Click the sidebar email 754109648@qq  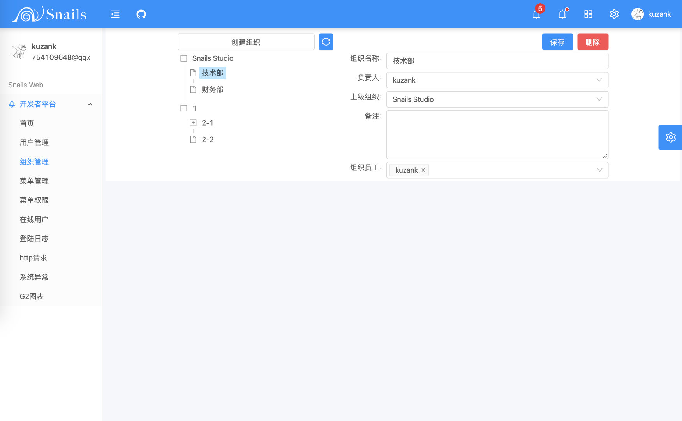pyautogui.click(x=61, y=57)
